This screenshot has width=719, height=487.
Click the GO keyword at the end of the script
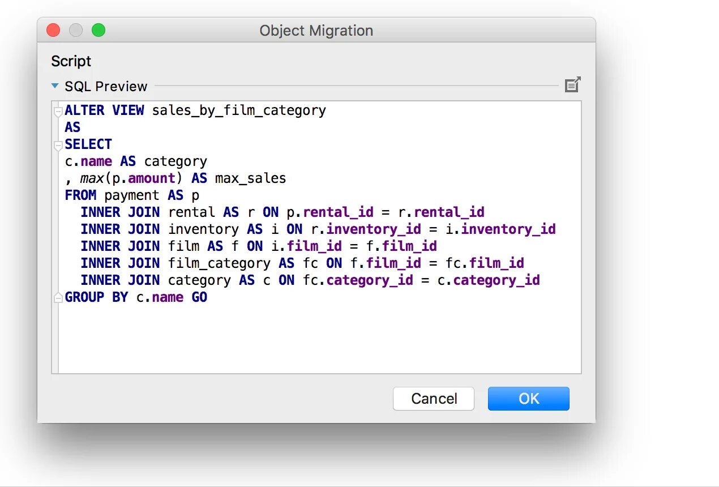point(199,297)
